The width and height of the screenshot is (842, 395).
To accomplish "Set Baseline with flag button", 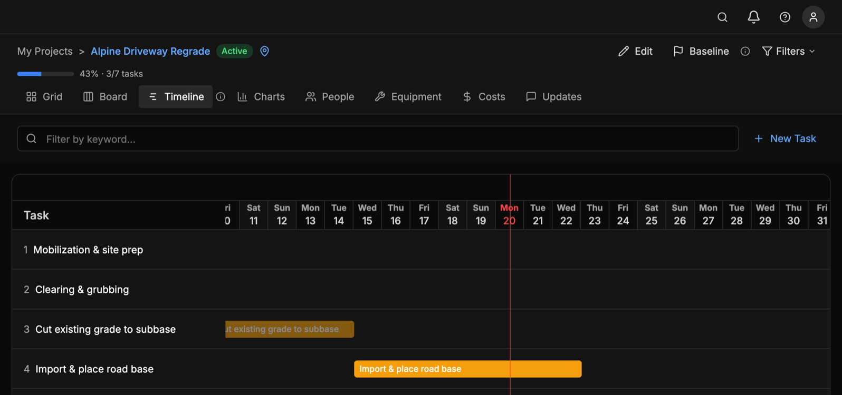I will point(701,51).
